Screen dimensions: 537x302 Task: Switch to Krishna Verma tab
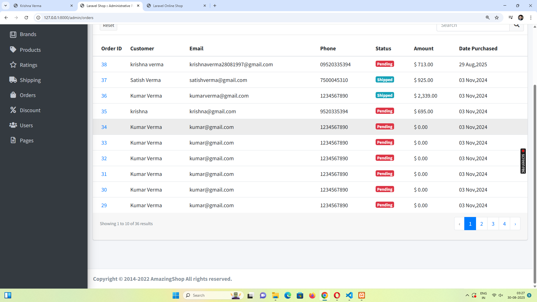pyautogui.click(x=43, y=6)
